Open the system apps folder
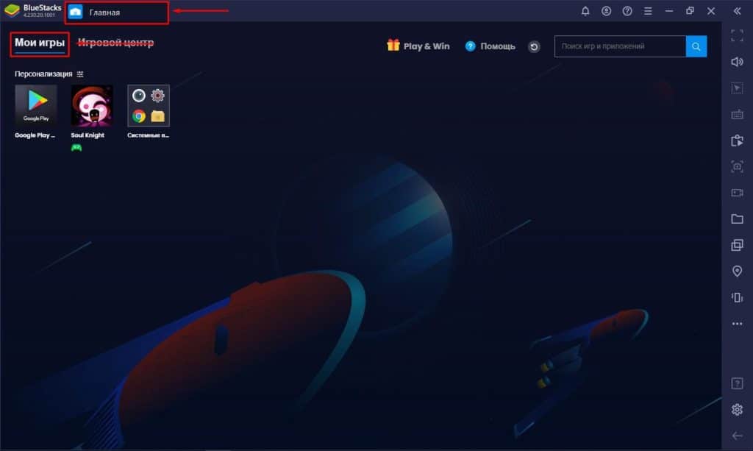The image size is (753, 451). 149,106
